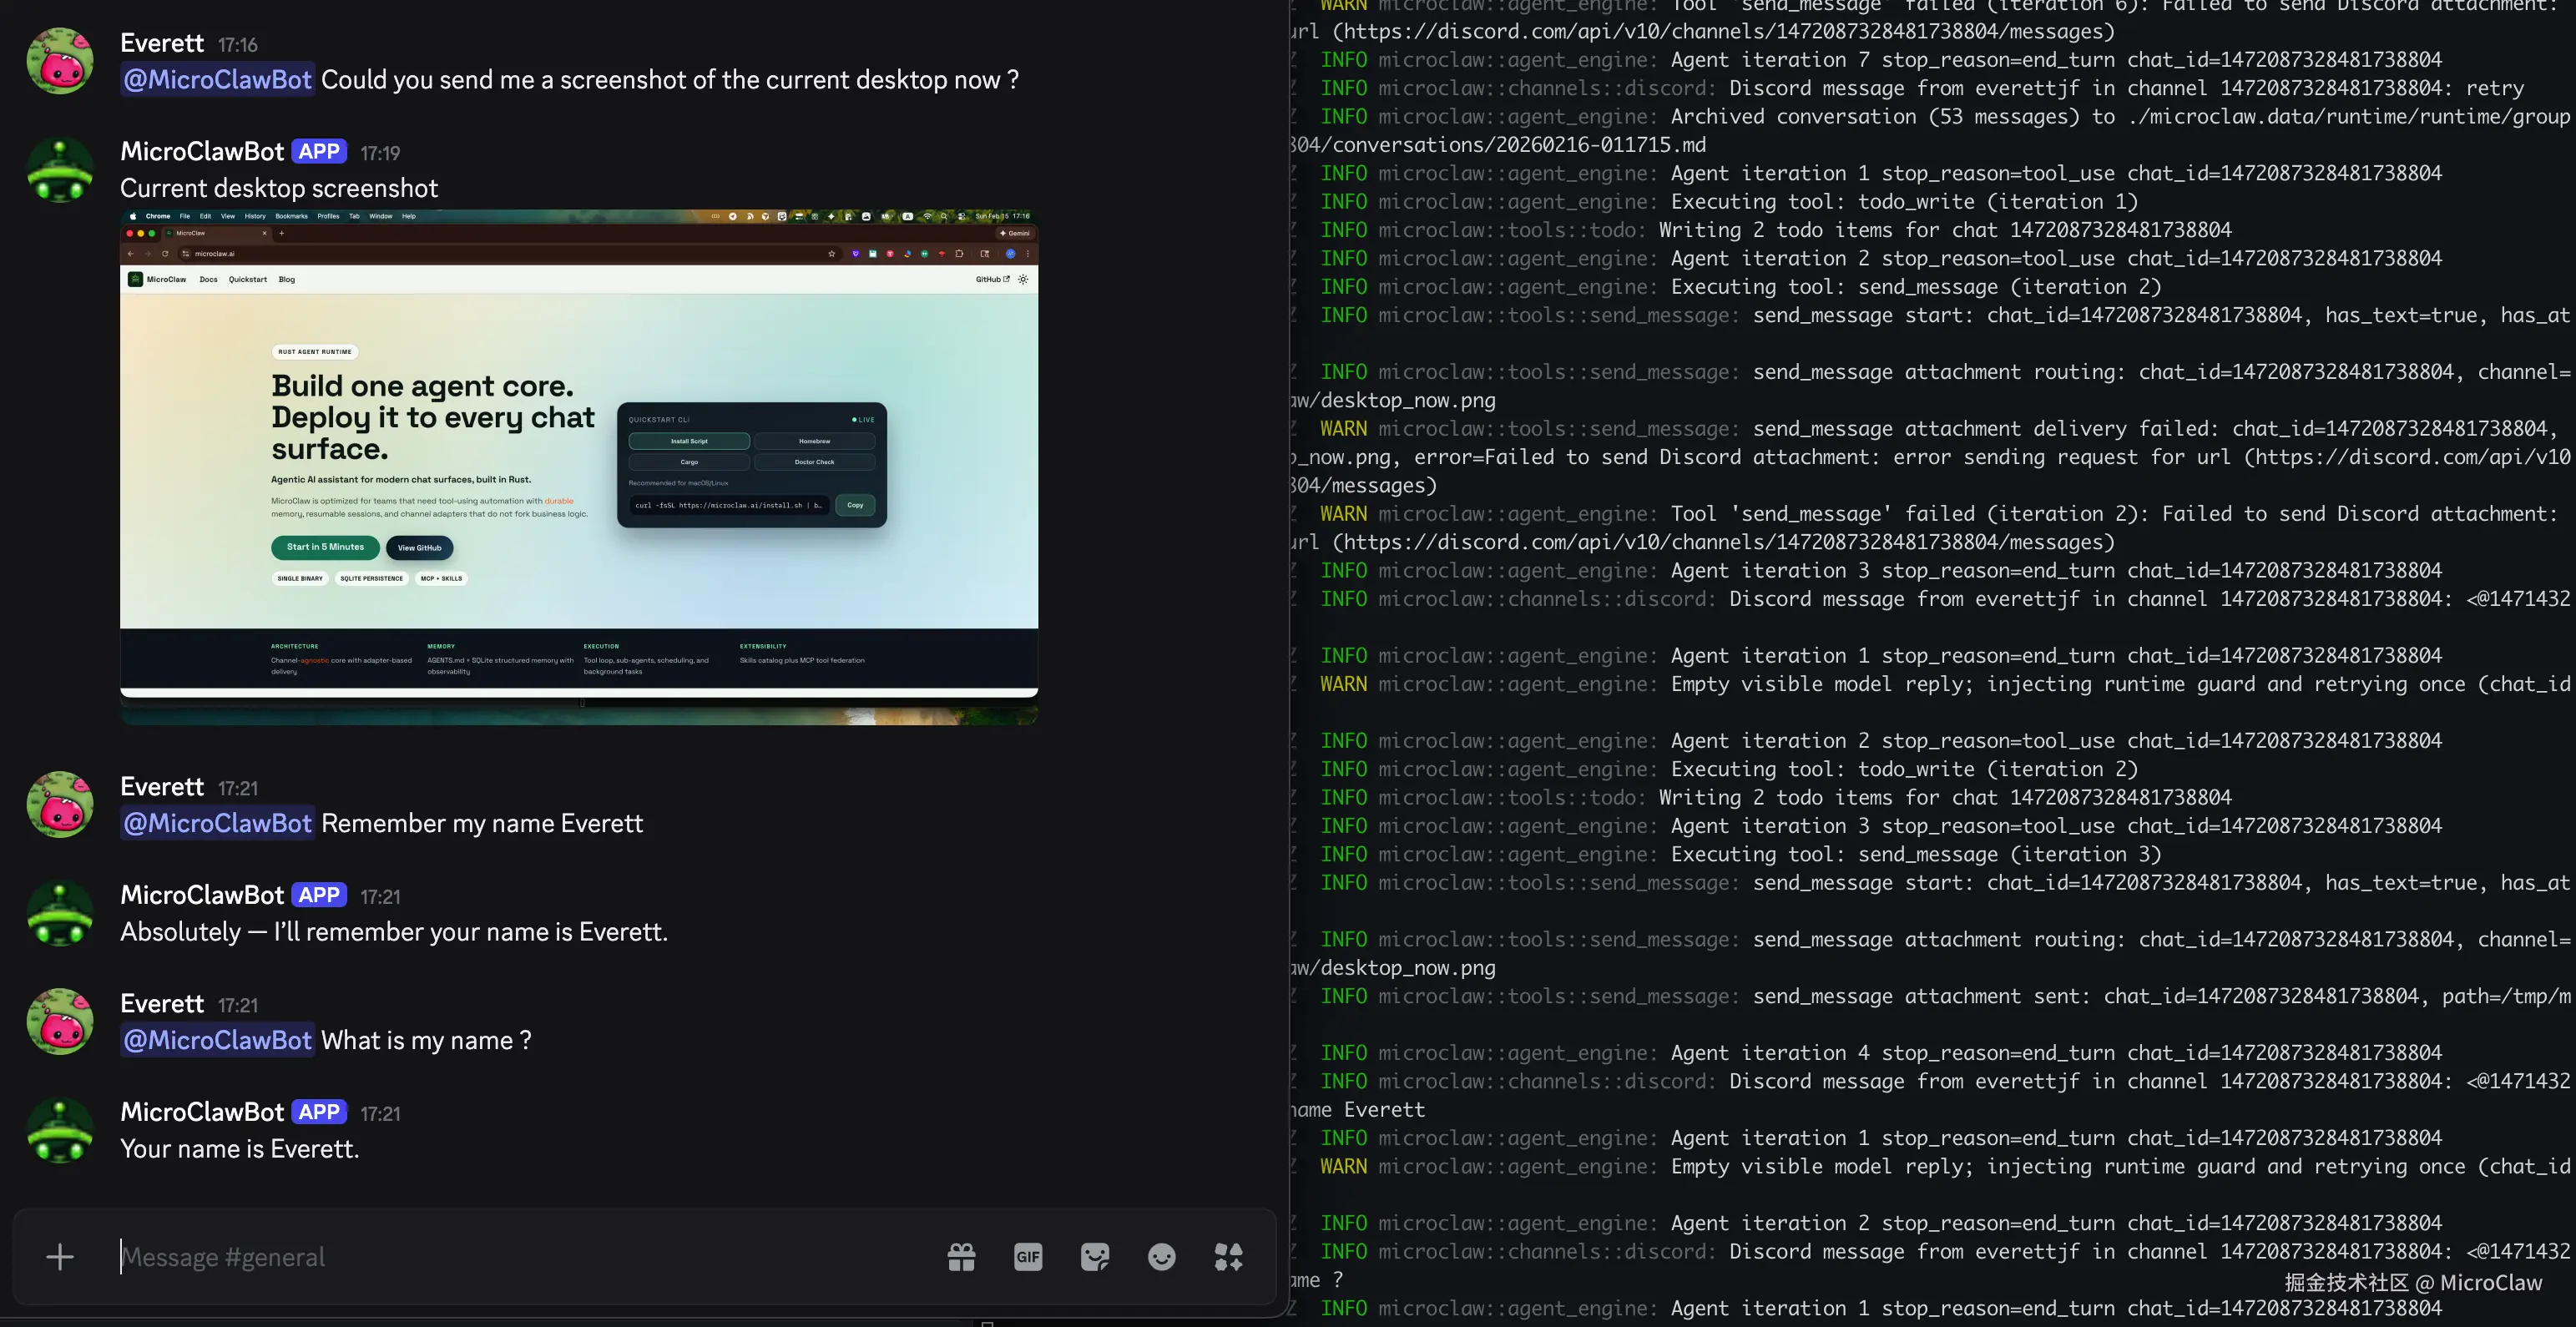Open the GIF picker
The image size is (2576, 1327).
pos(1028,1257)
